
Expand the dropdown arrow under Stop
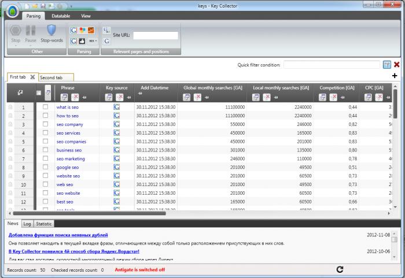click(16, 46)
